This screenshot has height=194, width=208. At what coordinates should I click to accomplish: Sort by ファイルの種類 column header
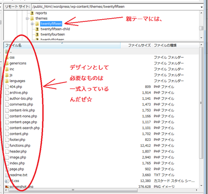[176, 45]
